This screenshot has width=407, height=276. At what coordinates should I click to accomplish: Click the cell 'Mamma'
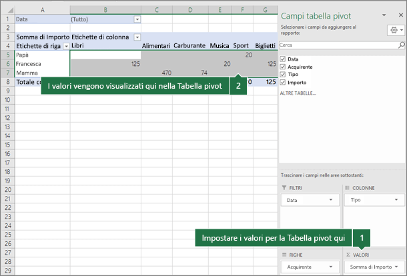[x=43, y=73]
